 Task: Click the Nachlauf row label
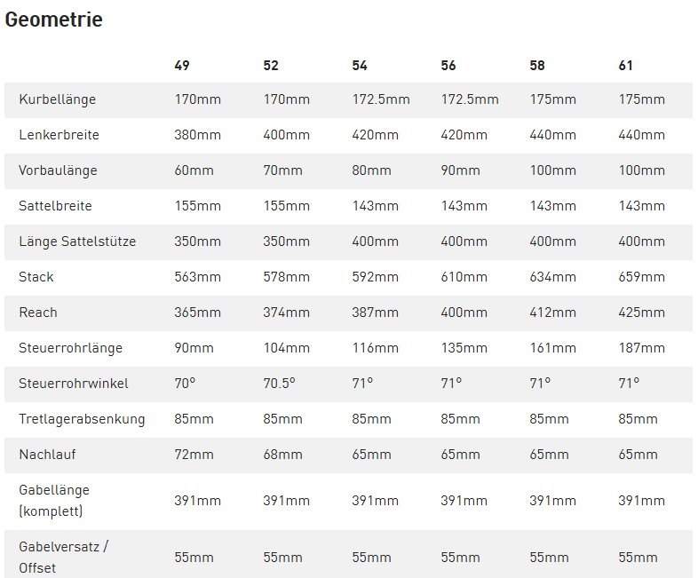[x=47, y=455]
